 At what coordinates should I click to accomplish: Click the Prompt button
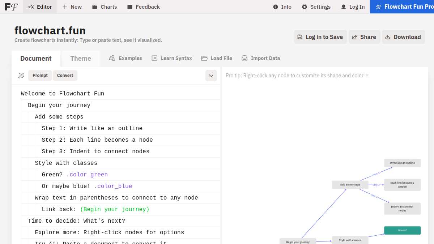40,76
